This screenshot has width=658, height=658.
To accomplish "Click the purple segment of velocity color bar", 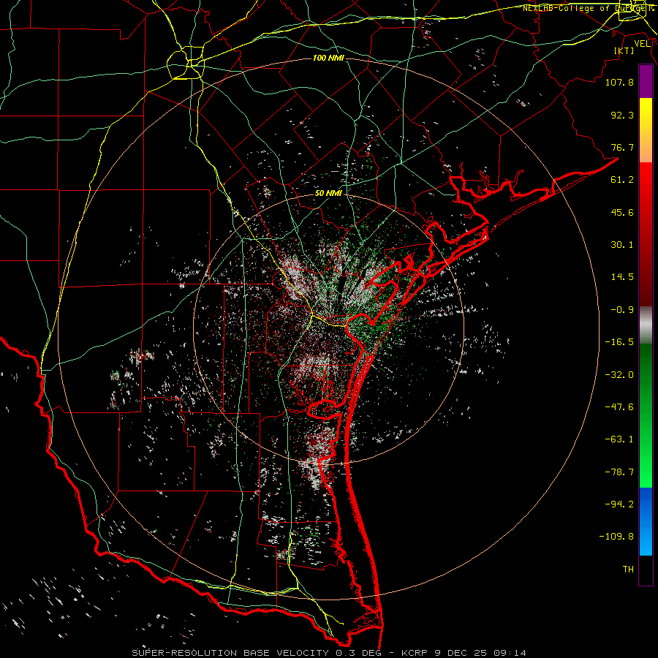I will [x=646, y=82].
